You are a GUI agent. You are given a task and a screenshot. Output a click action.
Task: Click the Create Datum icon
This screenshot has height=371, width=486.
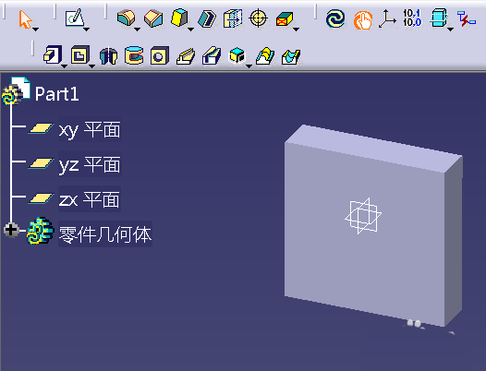coord(439,18)
